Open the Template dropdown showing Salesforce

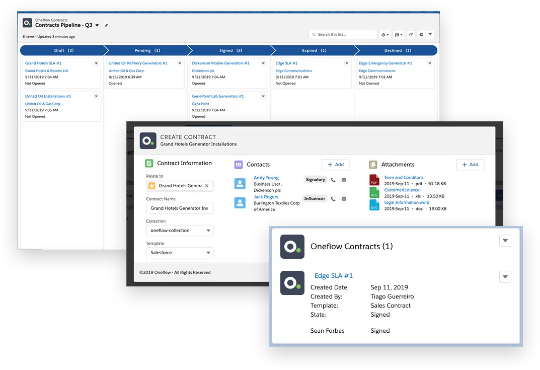click(x=180, y=253)
